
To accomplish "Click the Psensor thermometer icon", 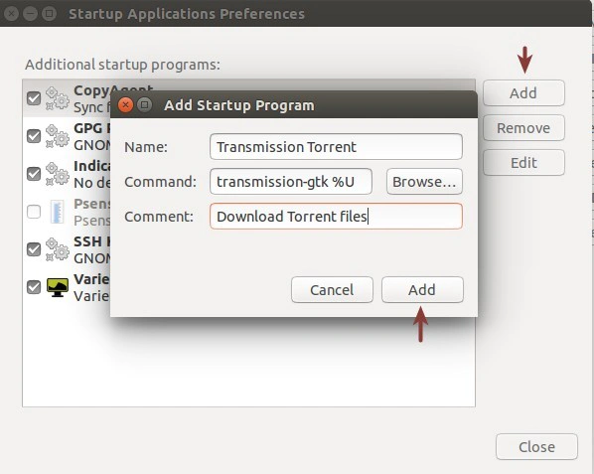I will point(58,212).
